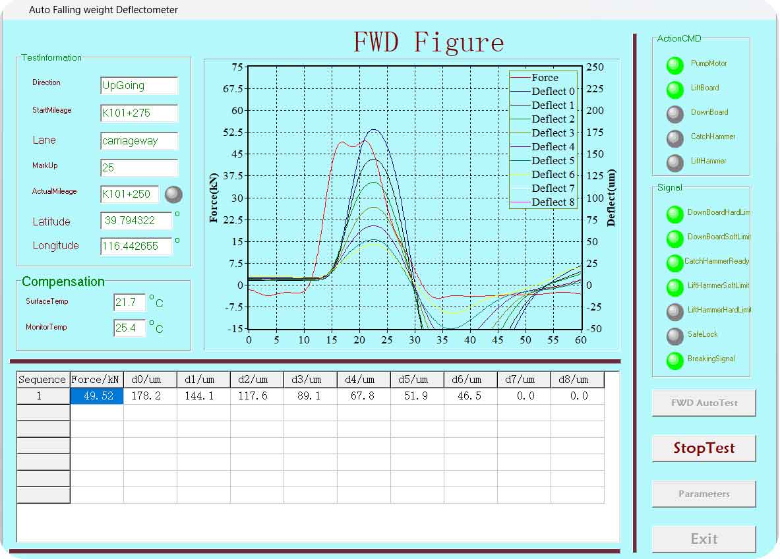
Task: Click the SurfaceTemp field 21.7
Action: pos(129,303)
